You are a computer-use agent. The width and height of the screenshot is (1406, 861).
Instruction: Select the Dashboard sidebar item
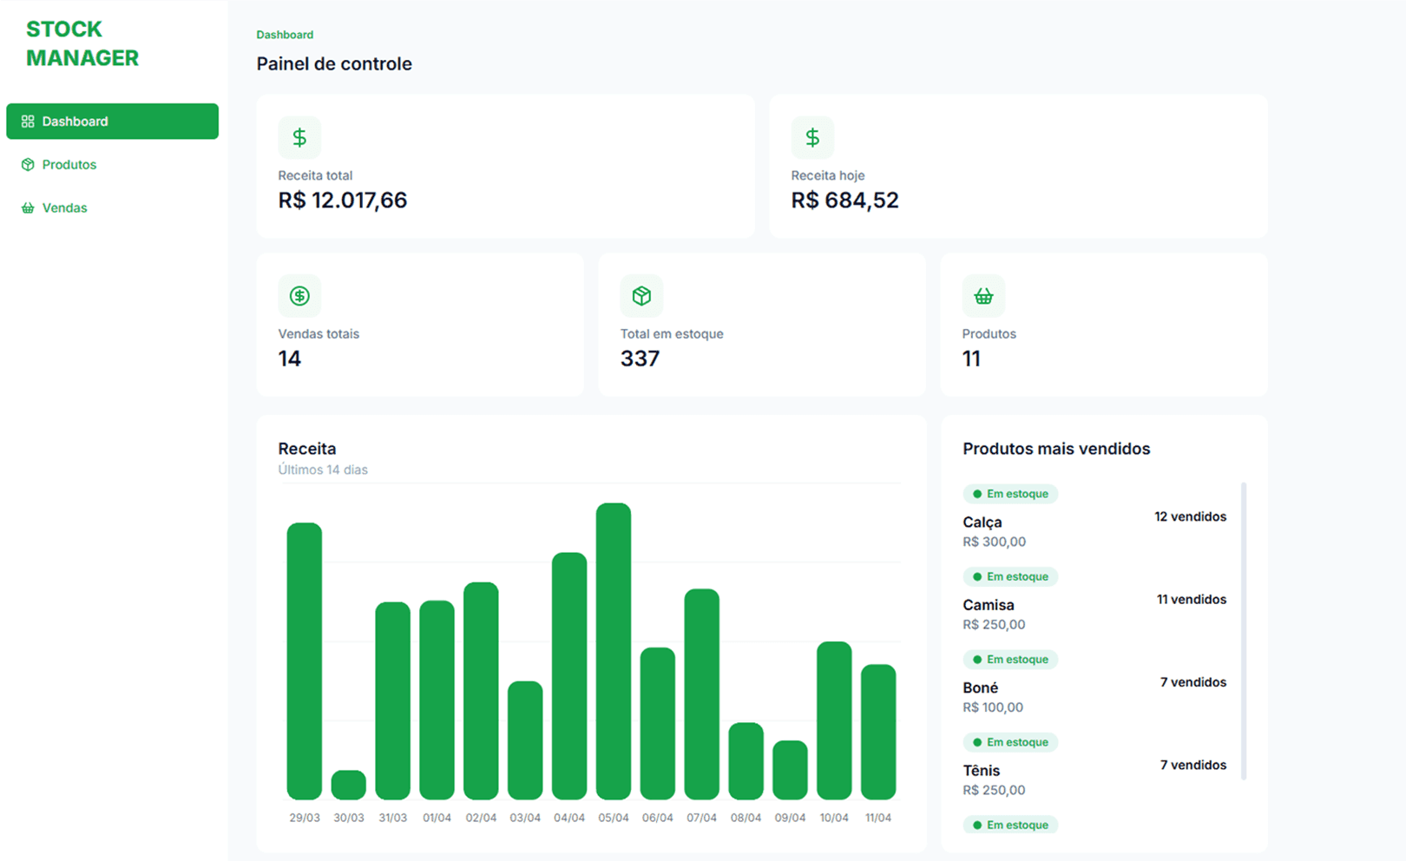112,122
